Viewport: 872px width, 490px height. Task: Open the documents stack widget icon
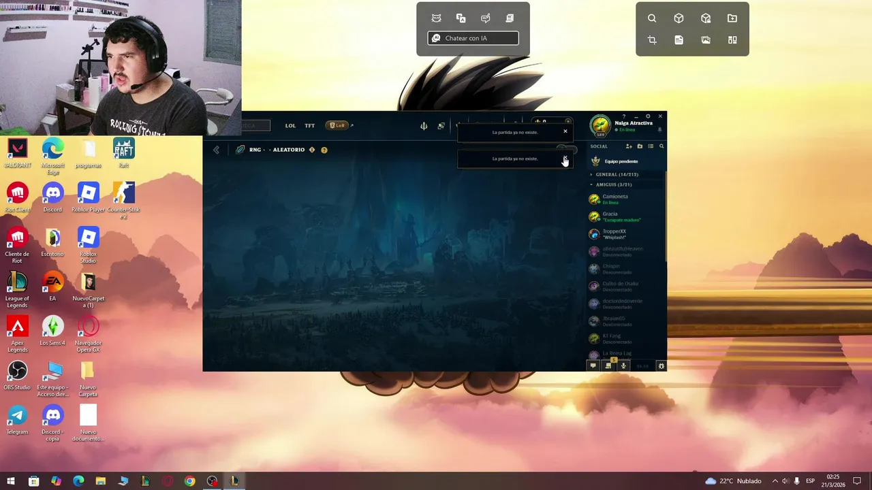pyautogui.click(x=510, y=18)
